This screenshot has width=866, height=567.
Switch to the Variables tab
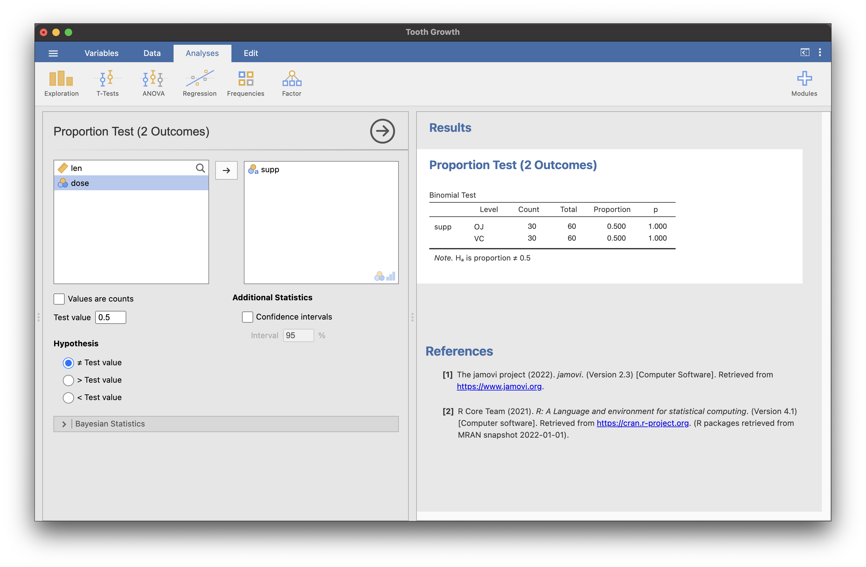click(101, 53)
